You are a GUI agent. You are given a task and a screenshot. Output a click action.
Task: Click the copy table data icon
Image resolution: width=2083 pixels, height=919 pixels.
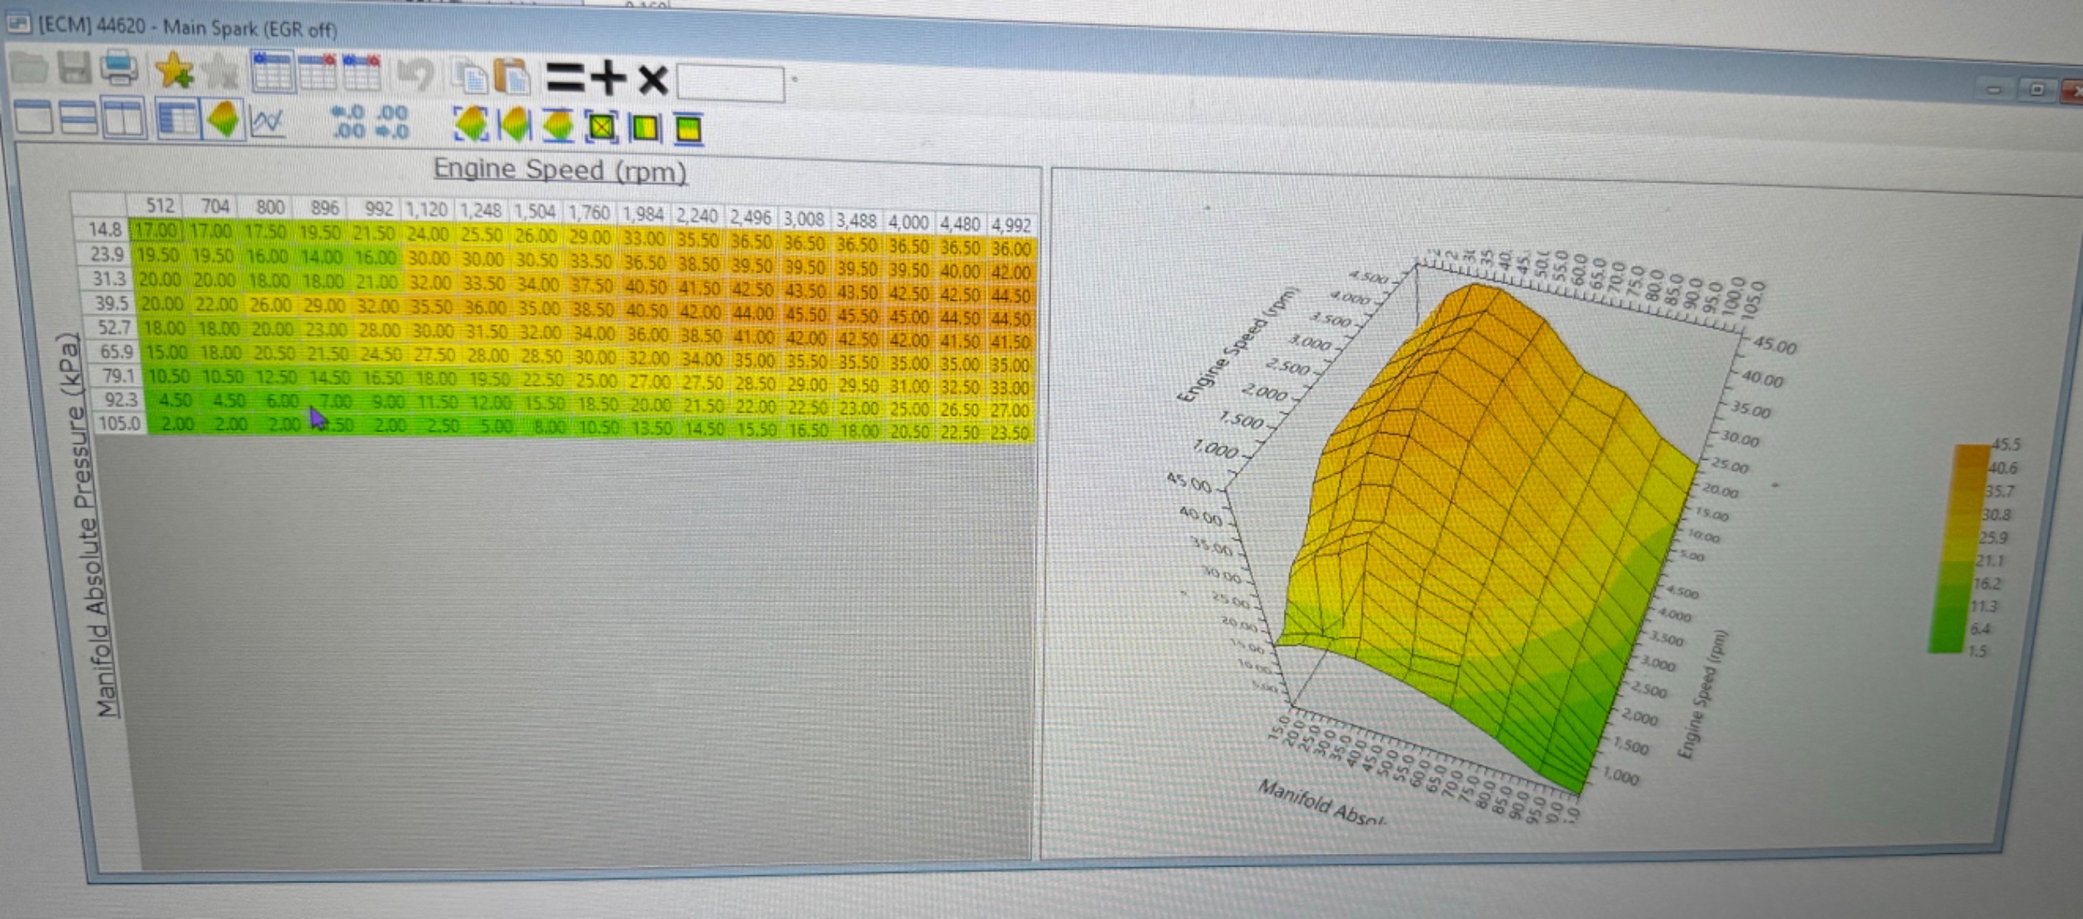(471, 77)
